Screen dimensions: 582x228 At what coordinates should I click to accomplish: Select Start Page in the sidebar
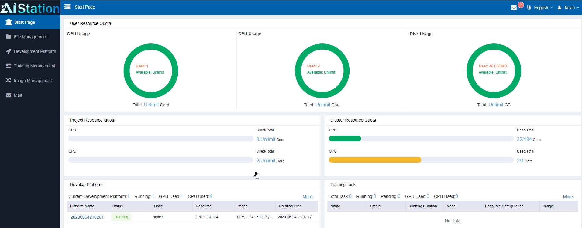point(24,22)
